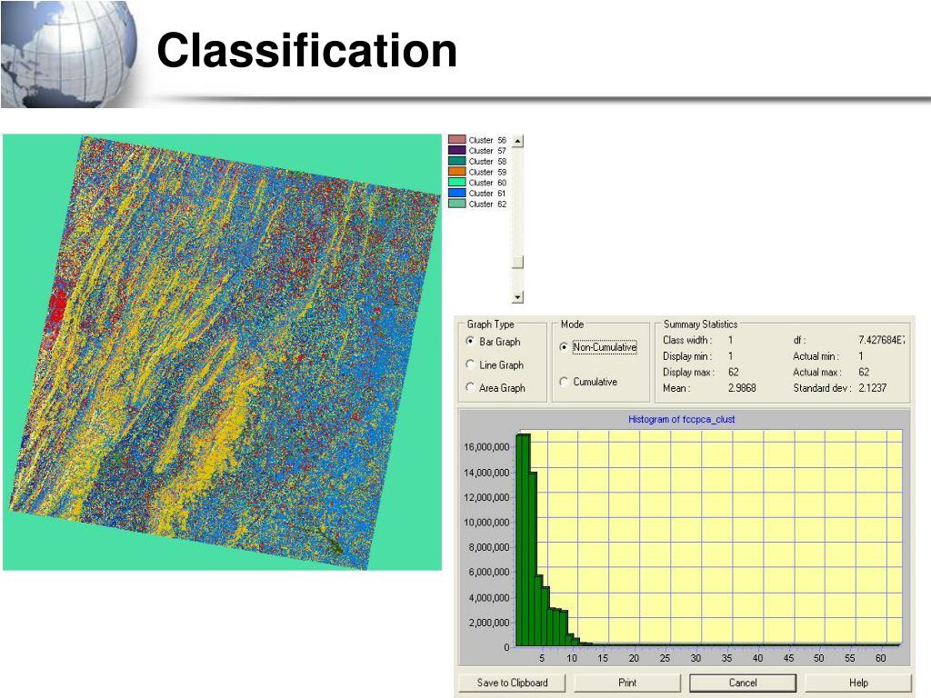Click the df value 7.427684E
Viewport: 931px width, 698px height.
coord(882,340)
